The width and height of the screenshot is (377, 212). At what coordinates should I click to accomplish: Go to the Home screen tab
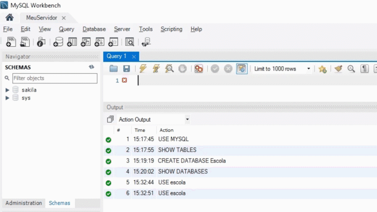point(10,18)
